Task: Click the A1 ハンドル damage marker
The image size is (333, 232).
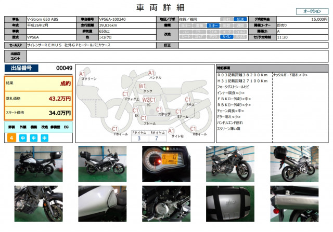Action: (151, 73)
